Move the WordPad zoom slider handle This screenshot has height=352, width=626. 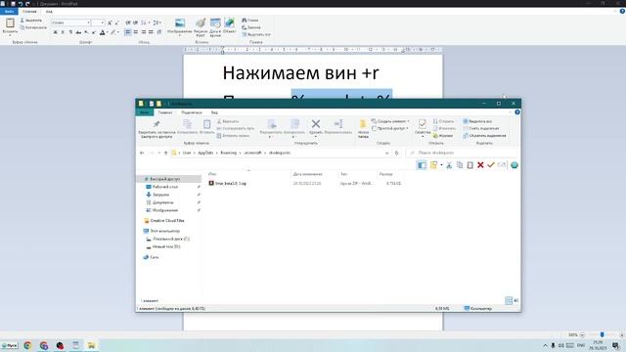[x=602, y=334]
